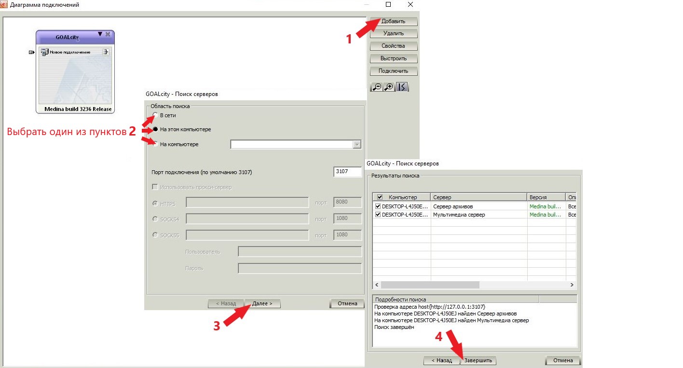
Task: Click the version cell in Сервер архивов row
Action: 546,206
